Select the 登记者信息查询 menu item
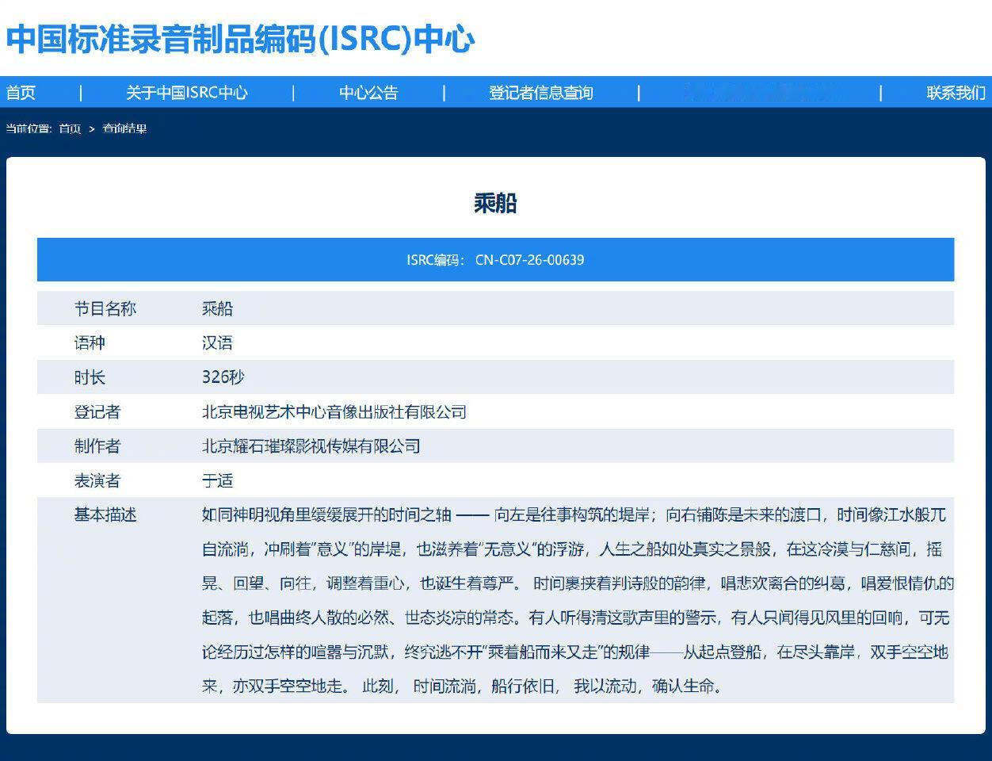The height and width of the screenshot is (761, 992). point(540,93)
